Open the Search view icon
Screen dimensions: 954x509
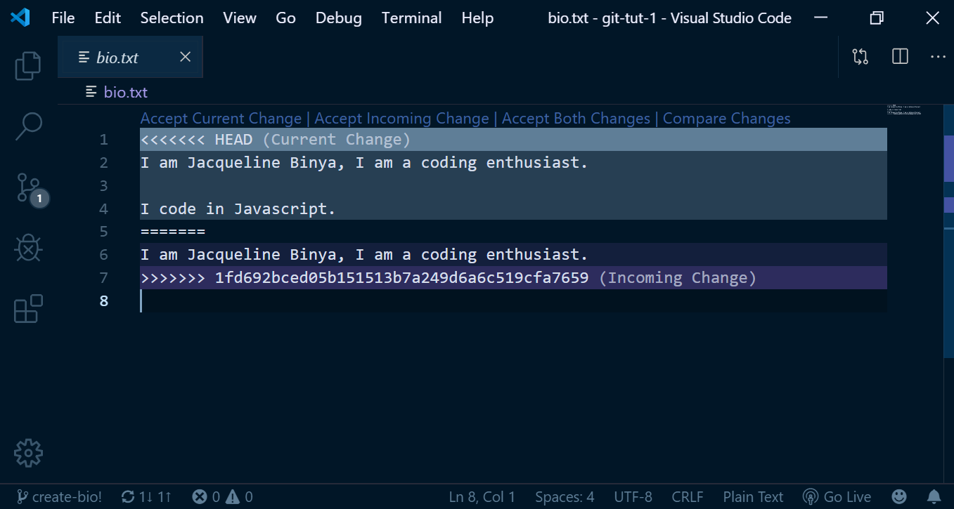28,126
